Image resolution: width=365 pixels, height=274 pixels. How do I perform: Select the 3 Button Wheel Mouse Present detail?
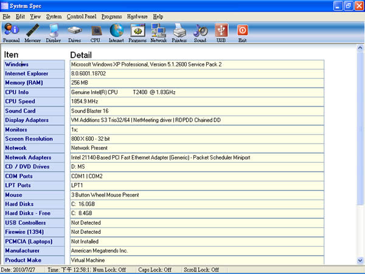[197, 195]
